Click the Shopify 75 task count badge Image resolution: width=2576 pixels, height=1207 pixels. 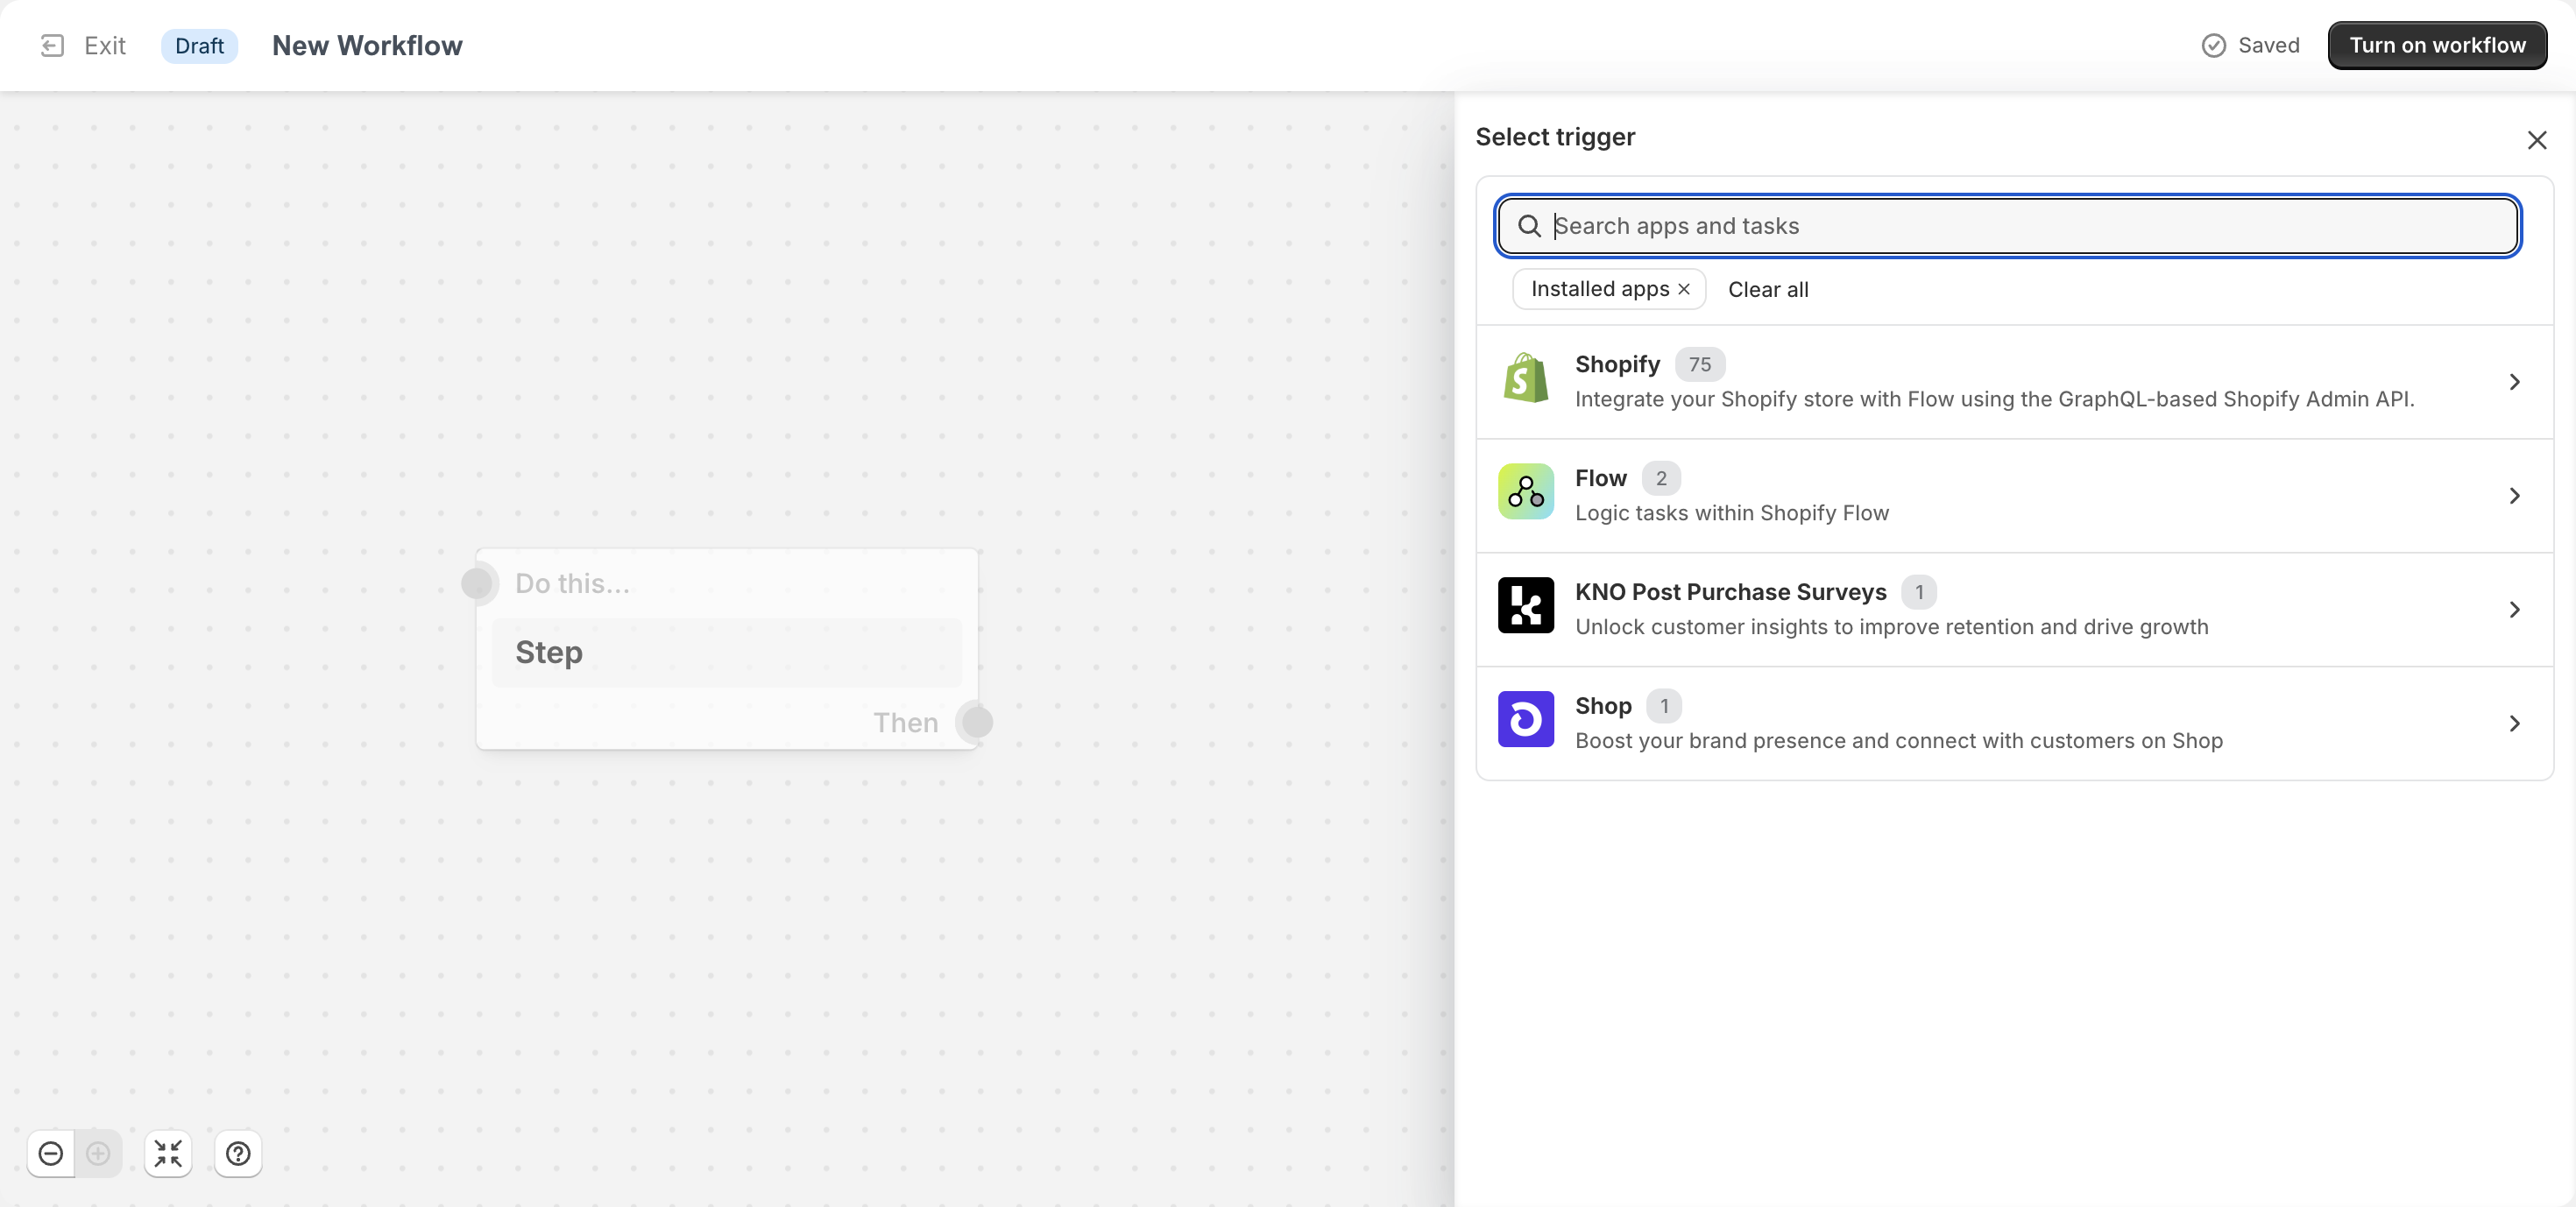click(1700, 365)
